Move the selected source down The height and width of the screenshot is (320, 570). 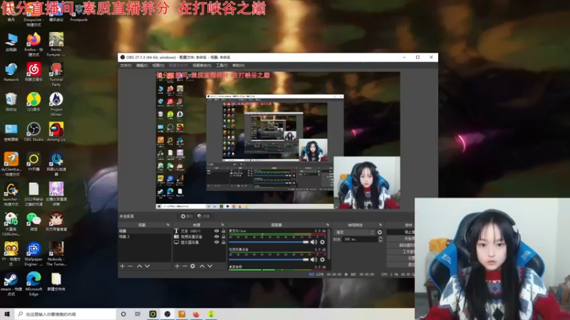[210, 266]
